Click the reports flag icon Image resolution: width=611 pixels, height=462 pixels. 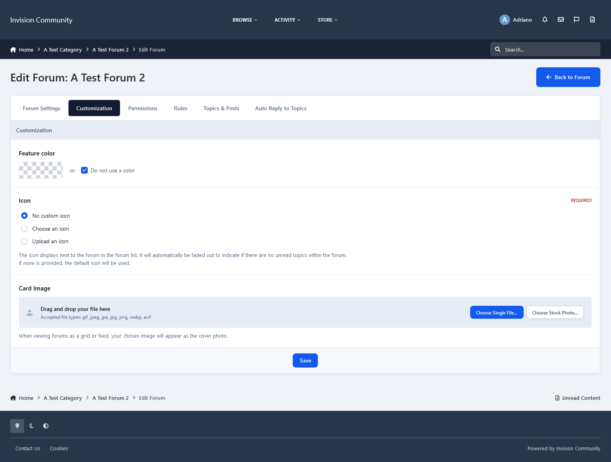[576, 20]
